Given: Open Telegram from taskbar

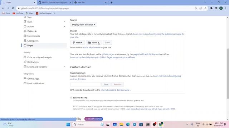Looking at the screenshot, I should [x=135, y=124].
